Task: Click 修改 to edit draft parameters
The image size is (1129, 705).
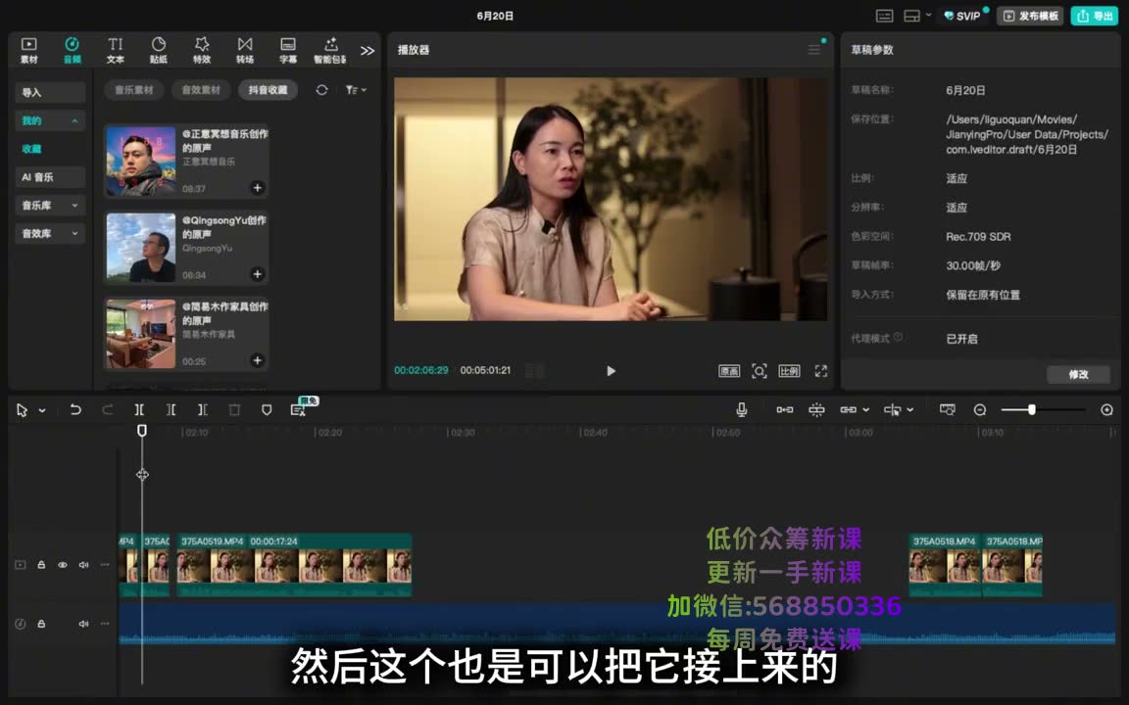Action: [x=1078, y=374]
